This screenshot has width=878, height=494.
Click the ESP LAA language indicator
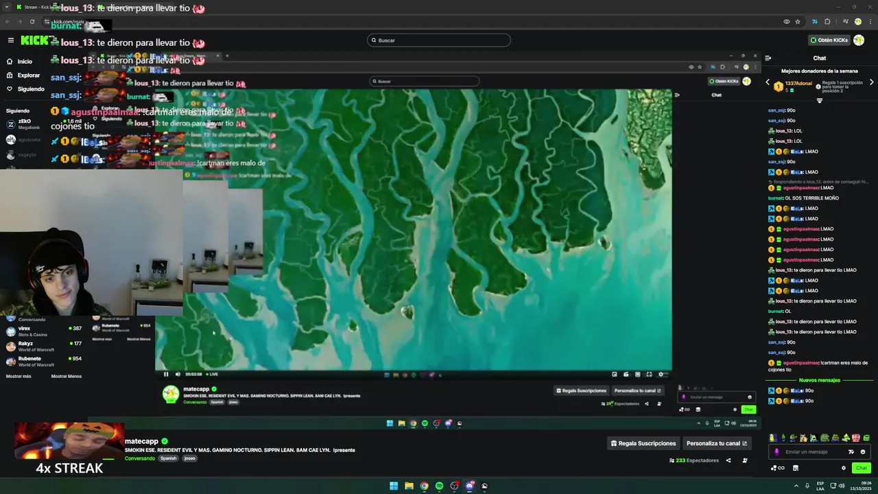(820, 486)
